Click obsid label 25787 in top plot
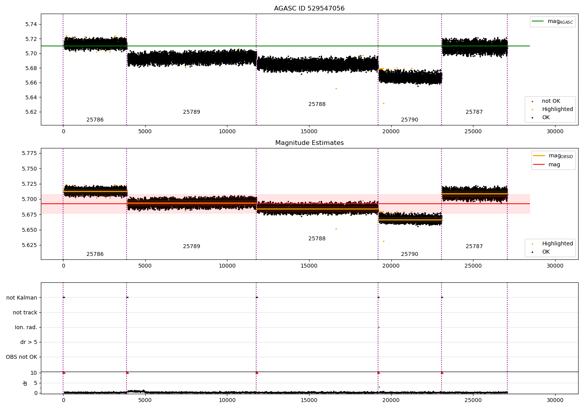This screenshot has width=584, height=409. point(474,112)
